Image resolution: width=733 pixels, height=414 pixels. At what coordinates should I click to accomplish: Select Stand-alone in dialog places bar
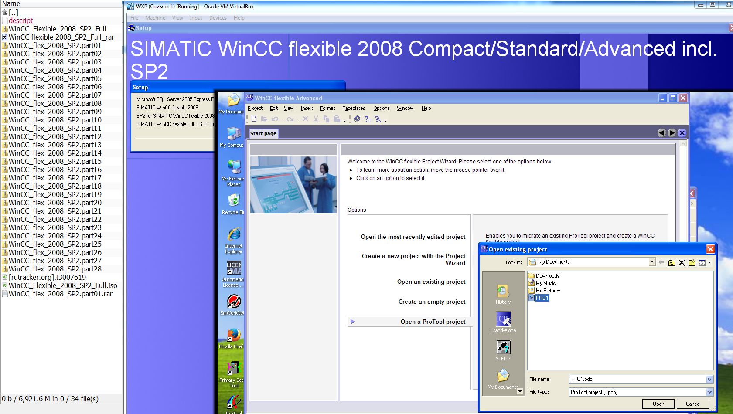[503, 322]
